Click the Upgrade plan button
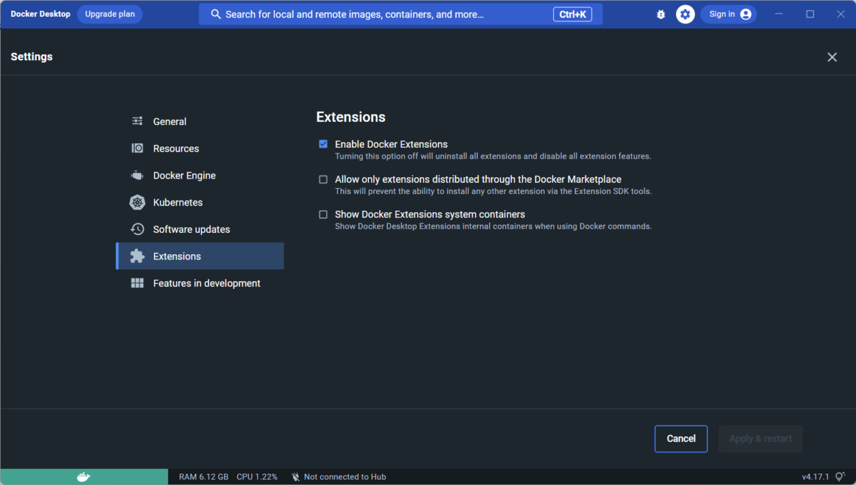 (109, 13)
